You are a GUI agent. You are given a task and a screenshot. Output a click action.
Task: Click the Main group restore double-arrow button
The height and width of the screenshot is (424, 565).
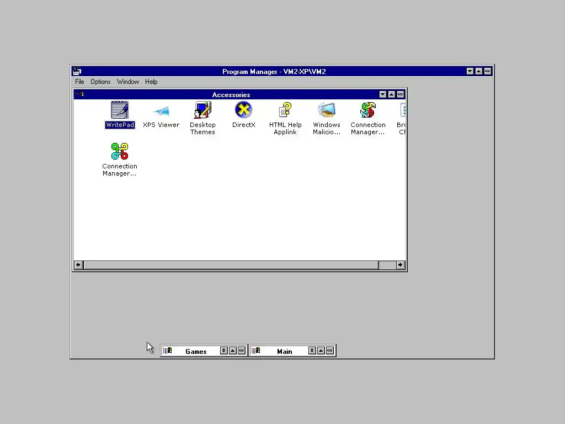pos(312,351)
